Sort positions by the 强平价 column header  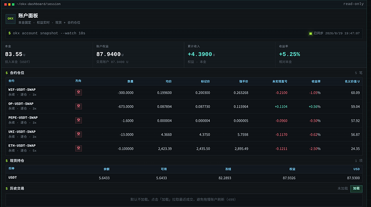pos(244,82)
